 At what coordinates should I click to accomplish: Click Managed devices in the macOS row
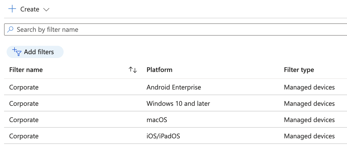(x=309, y=120)
